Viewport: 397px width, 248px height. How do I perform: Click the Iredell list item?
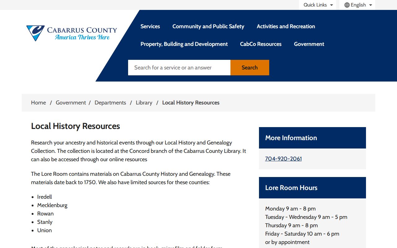coord(45,197)
